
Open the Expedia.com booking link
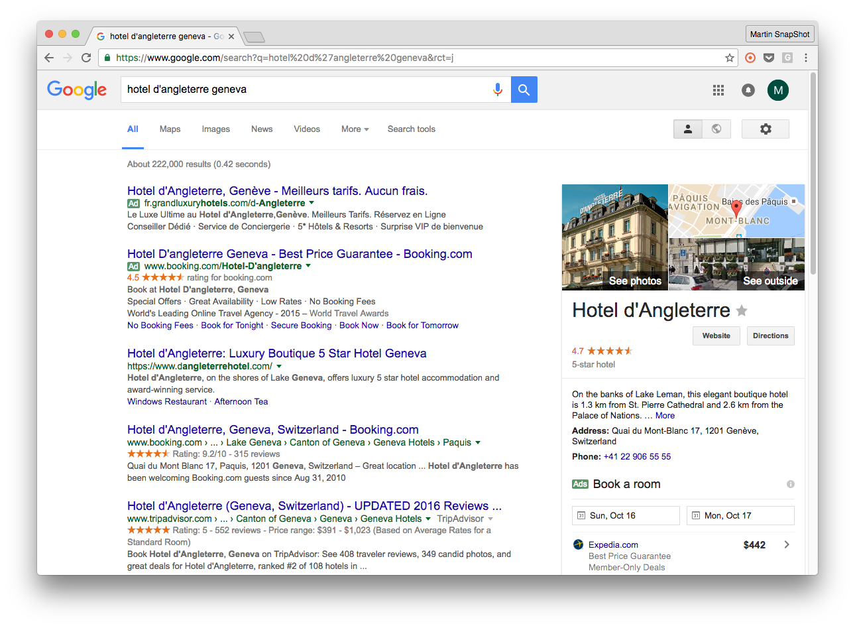coord(613,545)
